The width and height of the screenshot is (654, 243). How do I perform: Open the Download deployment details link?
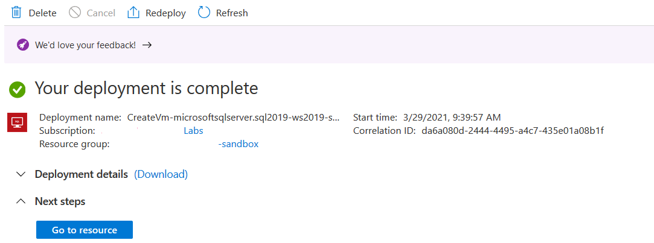(x=161, y=174)
